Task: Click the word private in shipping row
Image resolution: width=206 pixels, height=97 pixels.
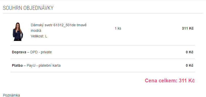Action: click(x=46, y=52)
